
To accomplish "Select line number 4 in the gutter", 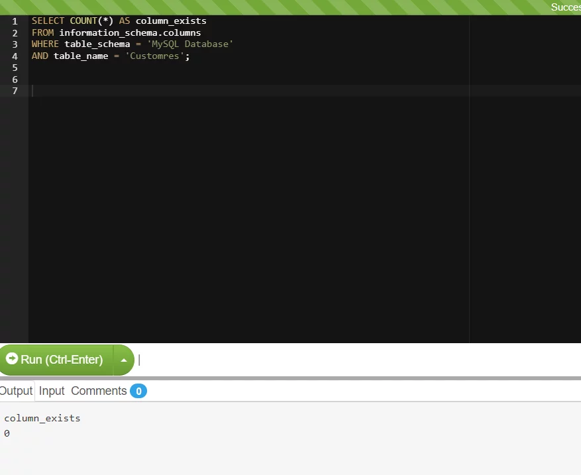I will [15, 56].
